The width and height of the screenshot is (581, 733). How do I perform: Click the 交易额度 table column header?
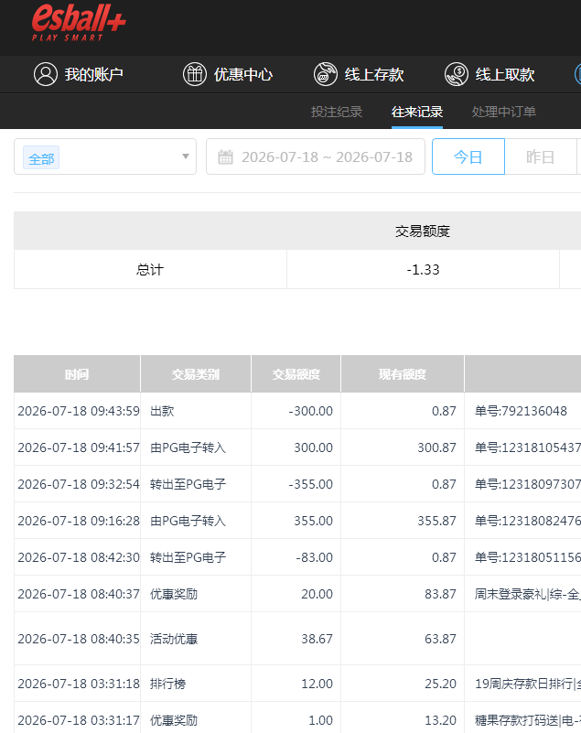click(x=296, y=374)
